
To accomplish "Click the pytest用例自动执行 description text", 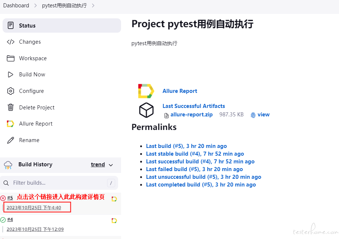I will (154, 43).
